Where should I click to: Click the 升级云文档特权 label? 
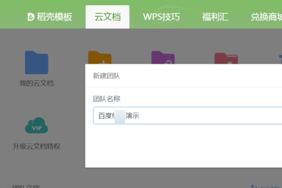(37, 146)
